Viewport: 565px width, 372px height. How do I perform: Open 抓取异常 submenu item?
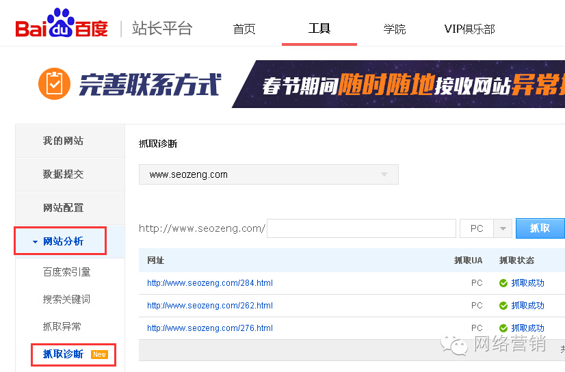pyautogui.click(x=62, y=327)
